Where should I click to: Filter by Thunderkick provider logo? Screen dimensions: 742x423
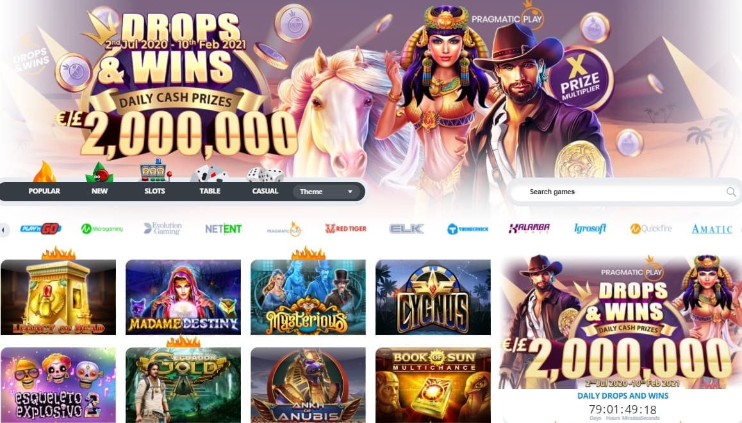(x=468, y=229)
